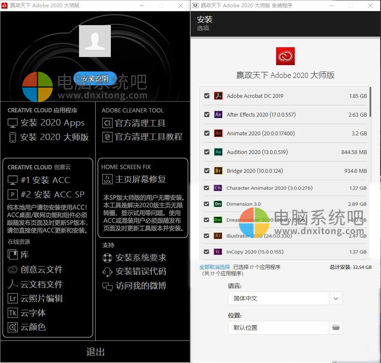Click the phone icon beside 安装 2020 大师版
The height and width of the screenshot is (363, 381).
(x=13, y=137)
